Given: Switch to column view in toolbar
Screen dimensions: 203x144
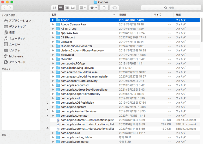Looking at the screenshot, I should coord(67,8).
